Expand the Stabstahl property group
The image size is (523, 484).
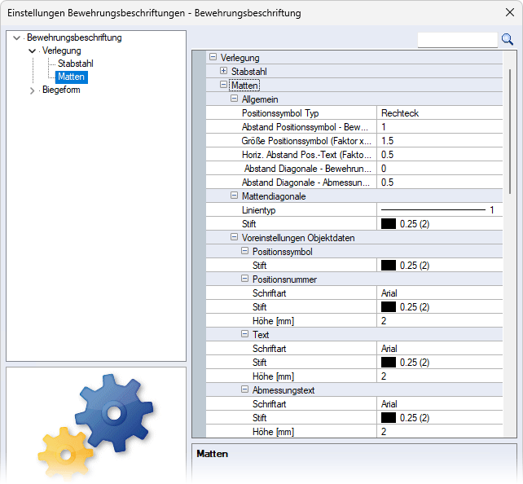(224, 72)
